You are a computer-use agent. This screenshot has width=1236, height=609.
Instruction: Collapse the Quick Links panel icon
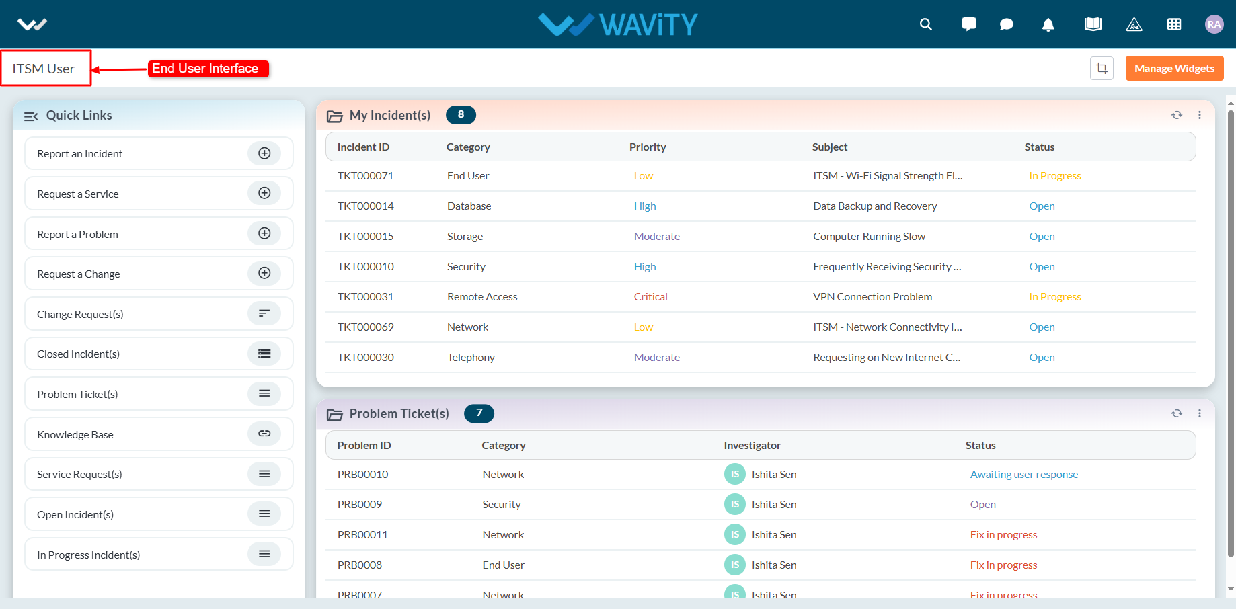coord(31,116)
